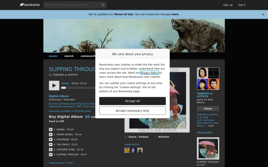The image size is (268, 167).
Task: Click the Bandcamp logo
Action: (x=30, y=5)
